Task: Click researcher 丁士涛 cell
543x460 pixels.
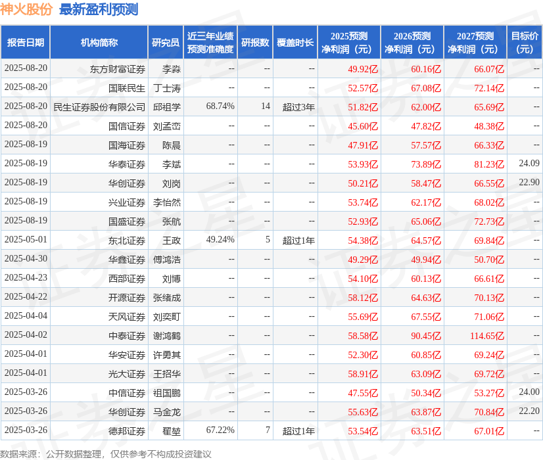Action: [x=167, y=88]
